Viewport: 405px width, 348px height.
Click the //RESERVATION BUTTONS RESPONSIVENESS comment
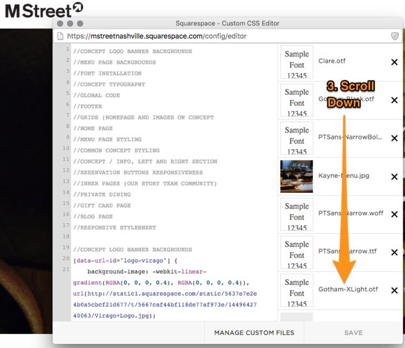click(138, 172)
